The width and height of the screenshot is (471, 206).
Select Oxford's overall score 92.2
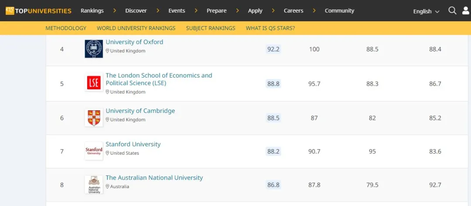(x=273, y=49)
